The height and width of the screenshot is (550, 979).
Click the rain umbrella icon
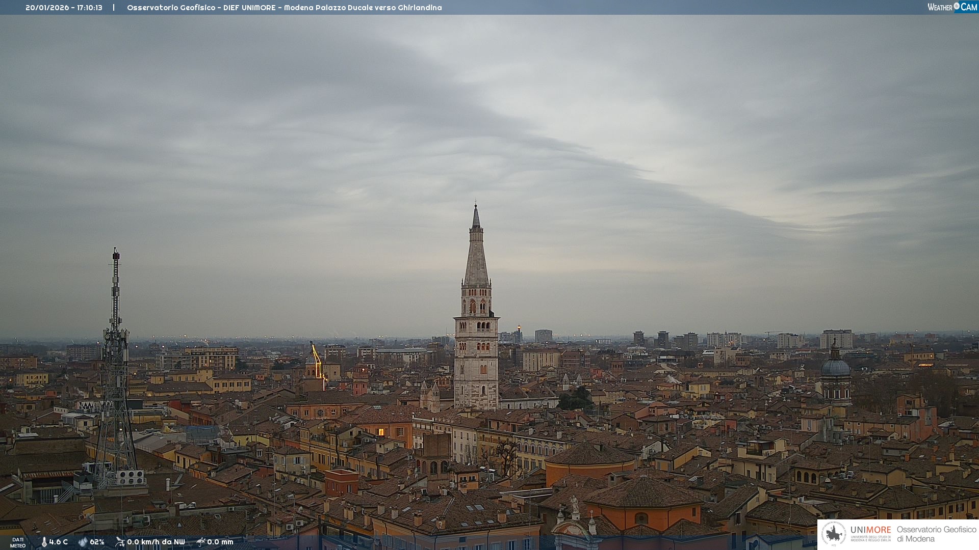tap(201, 542)
